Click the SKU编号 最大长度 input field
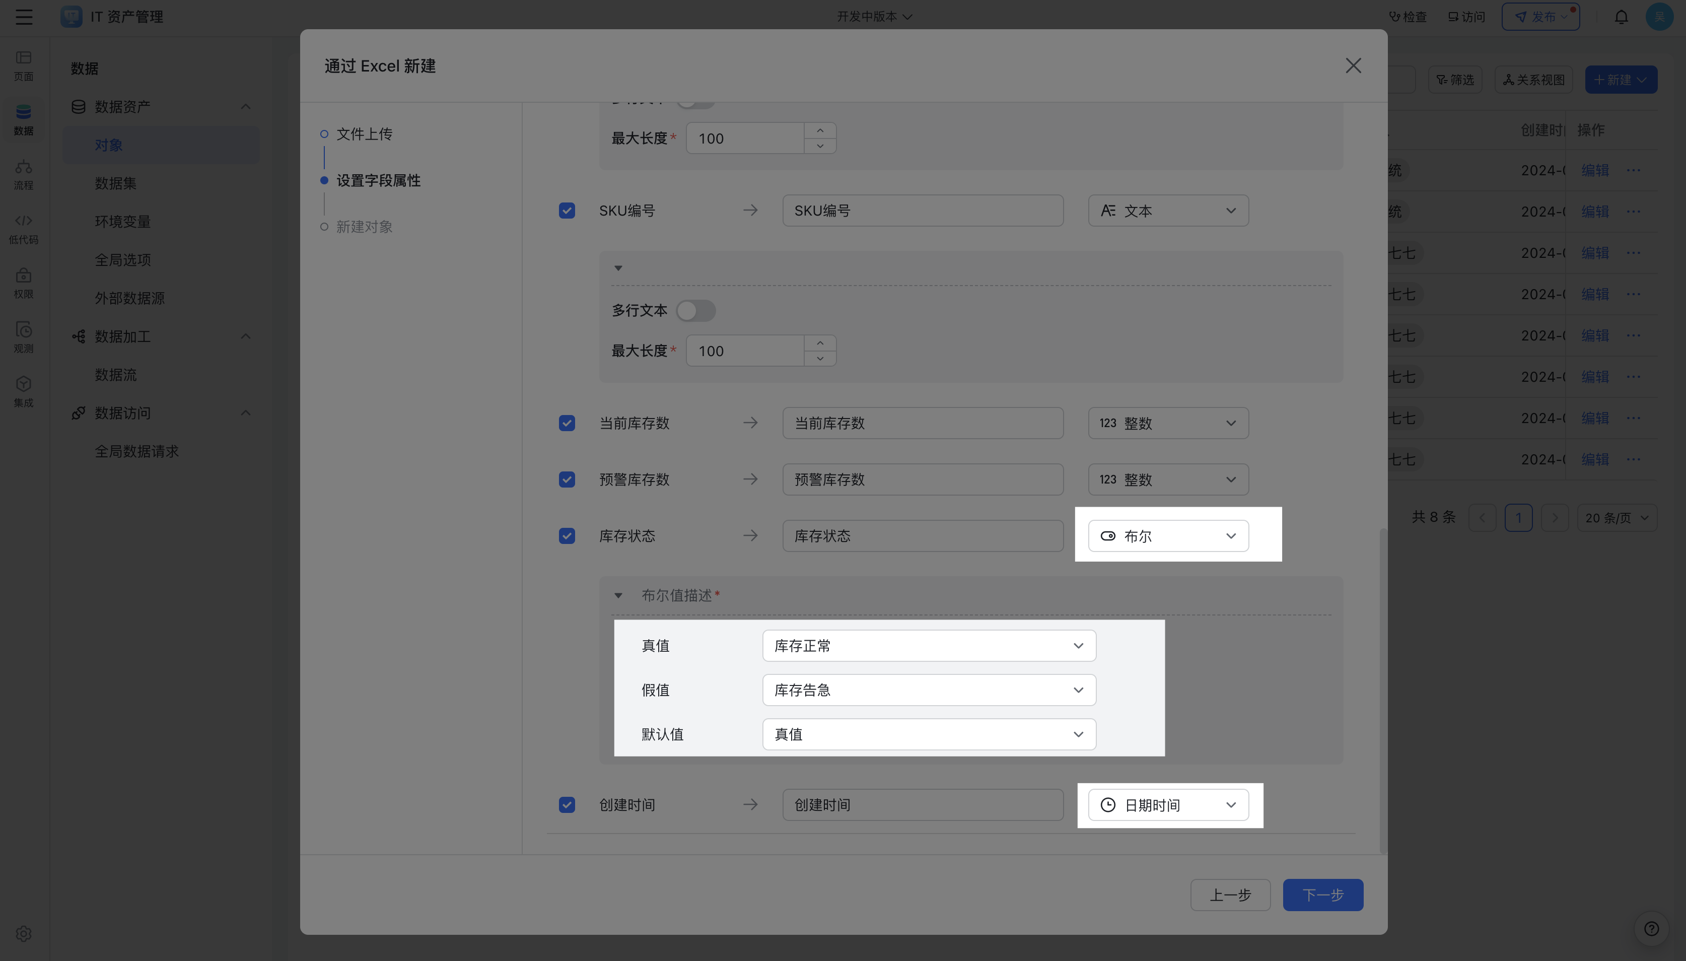 click(x=745, y=351)
